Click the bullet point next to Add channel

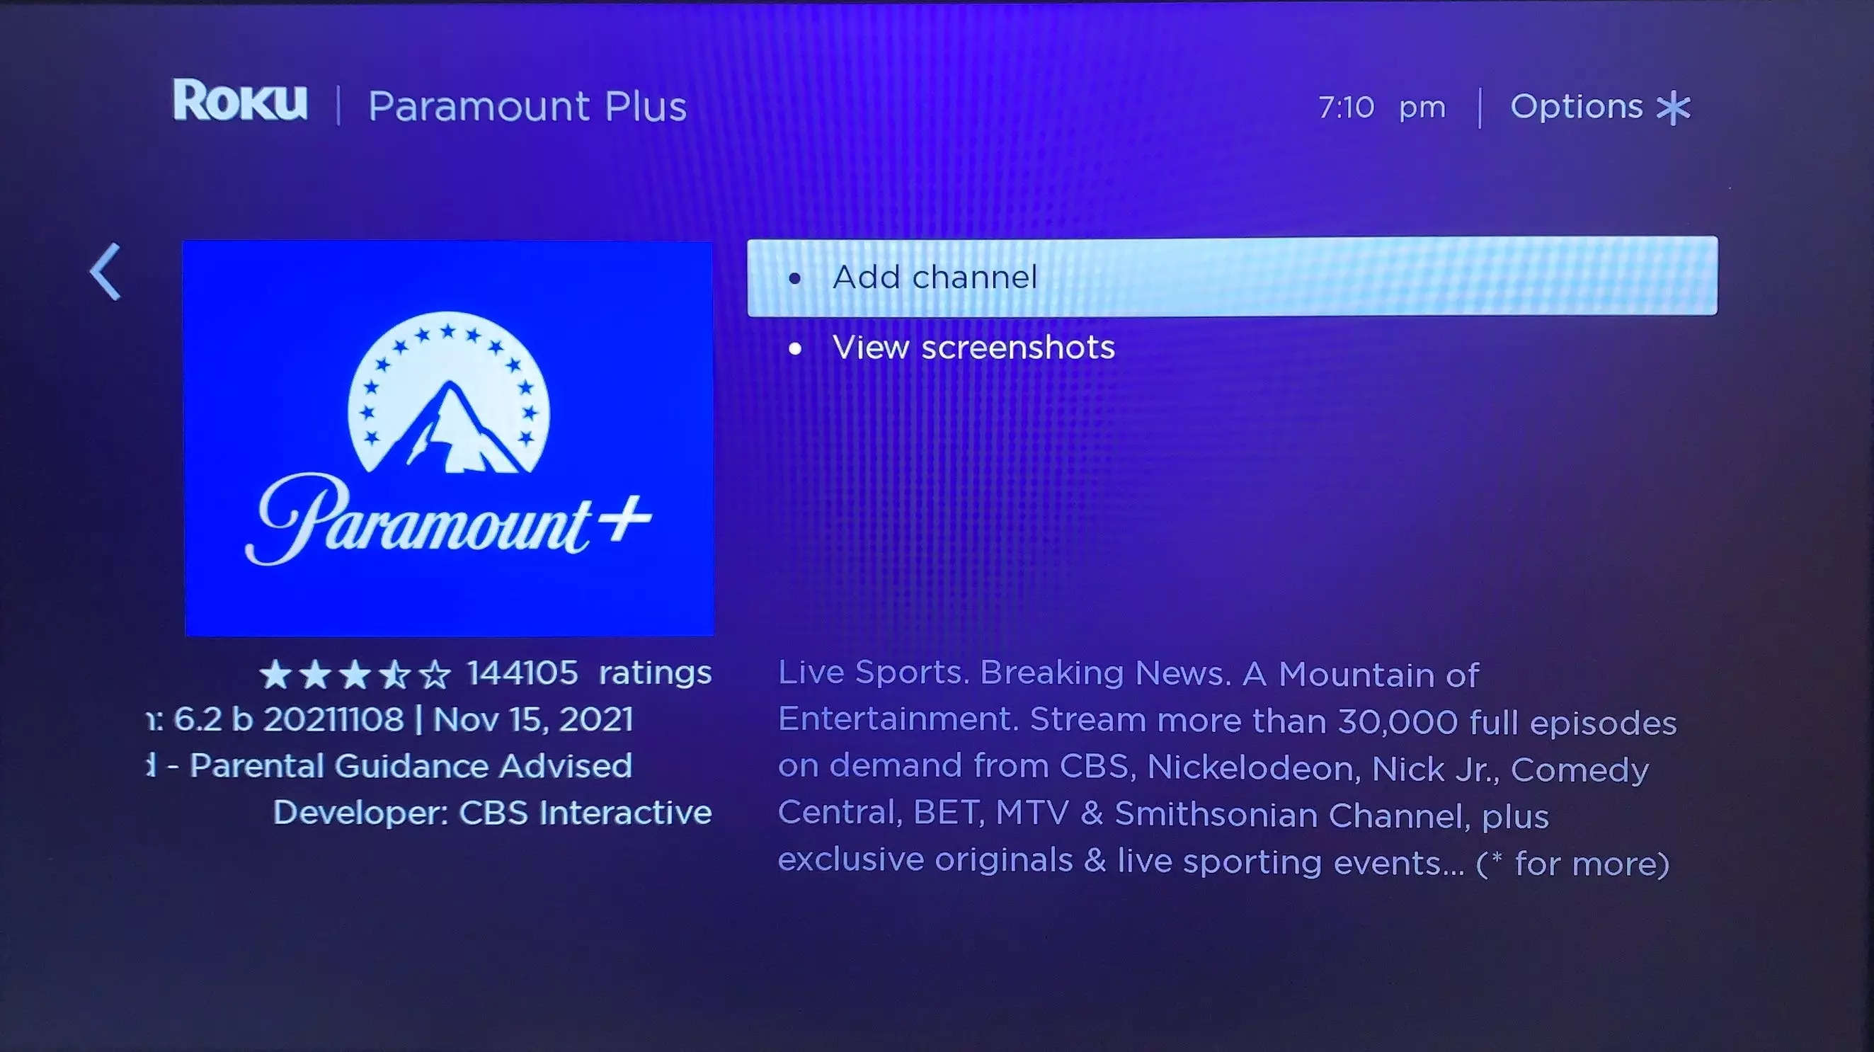pos(796,277)
